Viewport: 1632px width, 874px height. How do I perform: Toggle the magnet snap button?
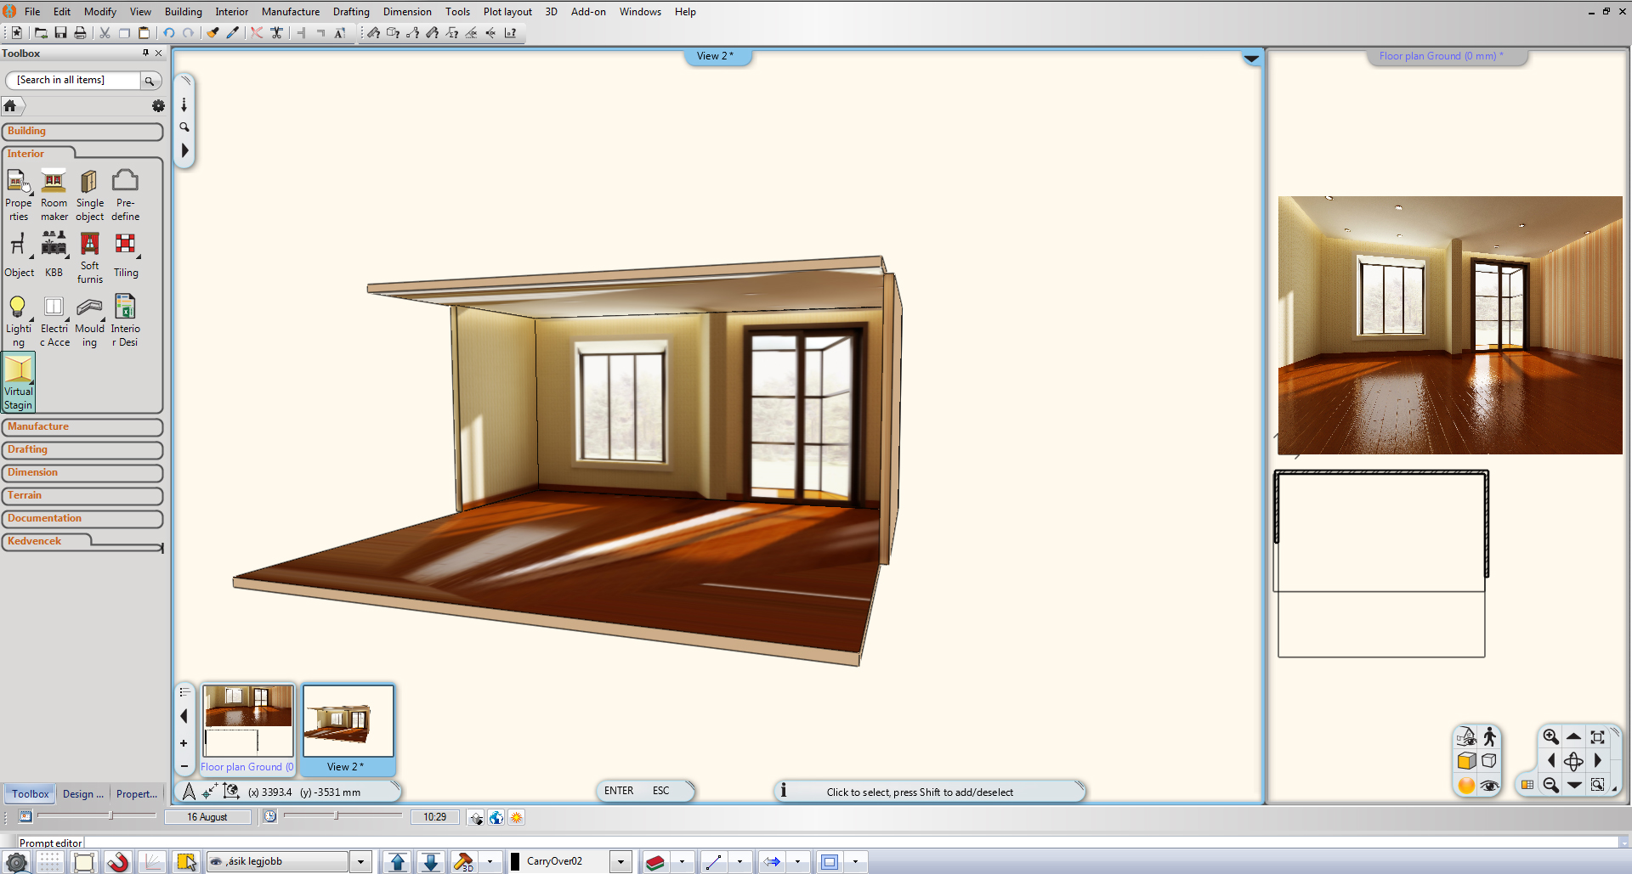118,862
